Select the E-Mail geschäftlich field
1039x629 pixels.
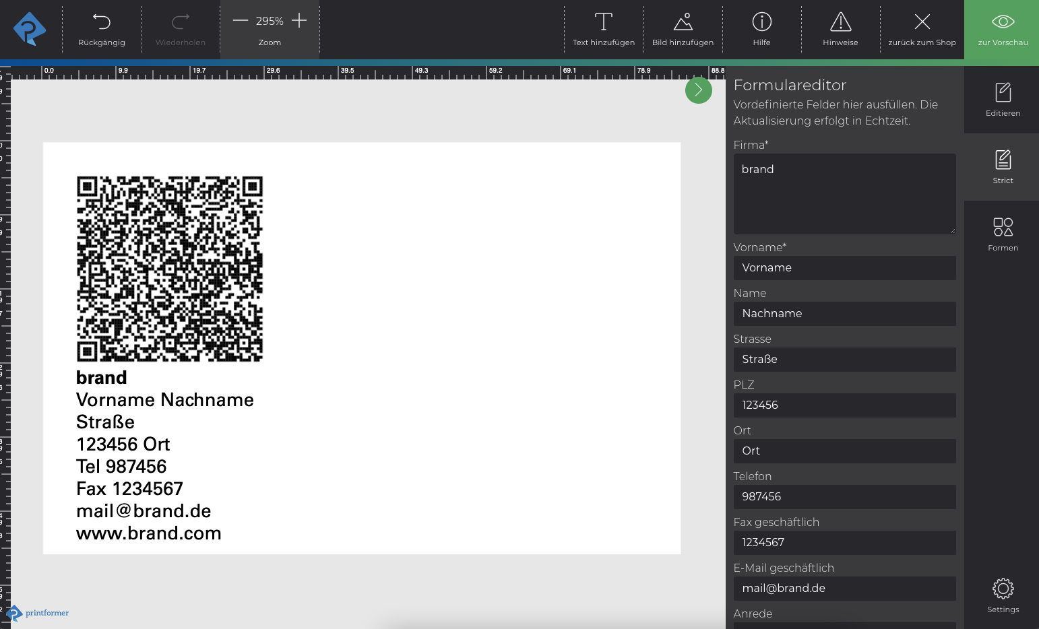pos(844,589)
